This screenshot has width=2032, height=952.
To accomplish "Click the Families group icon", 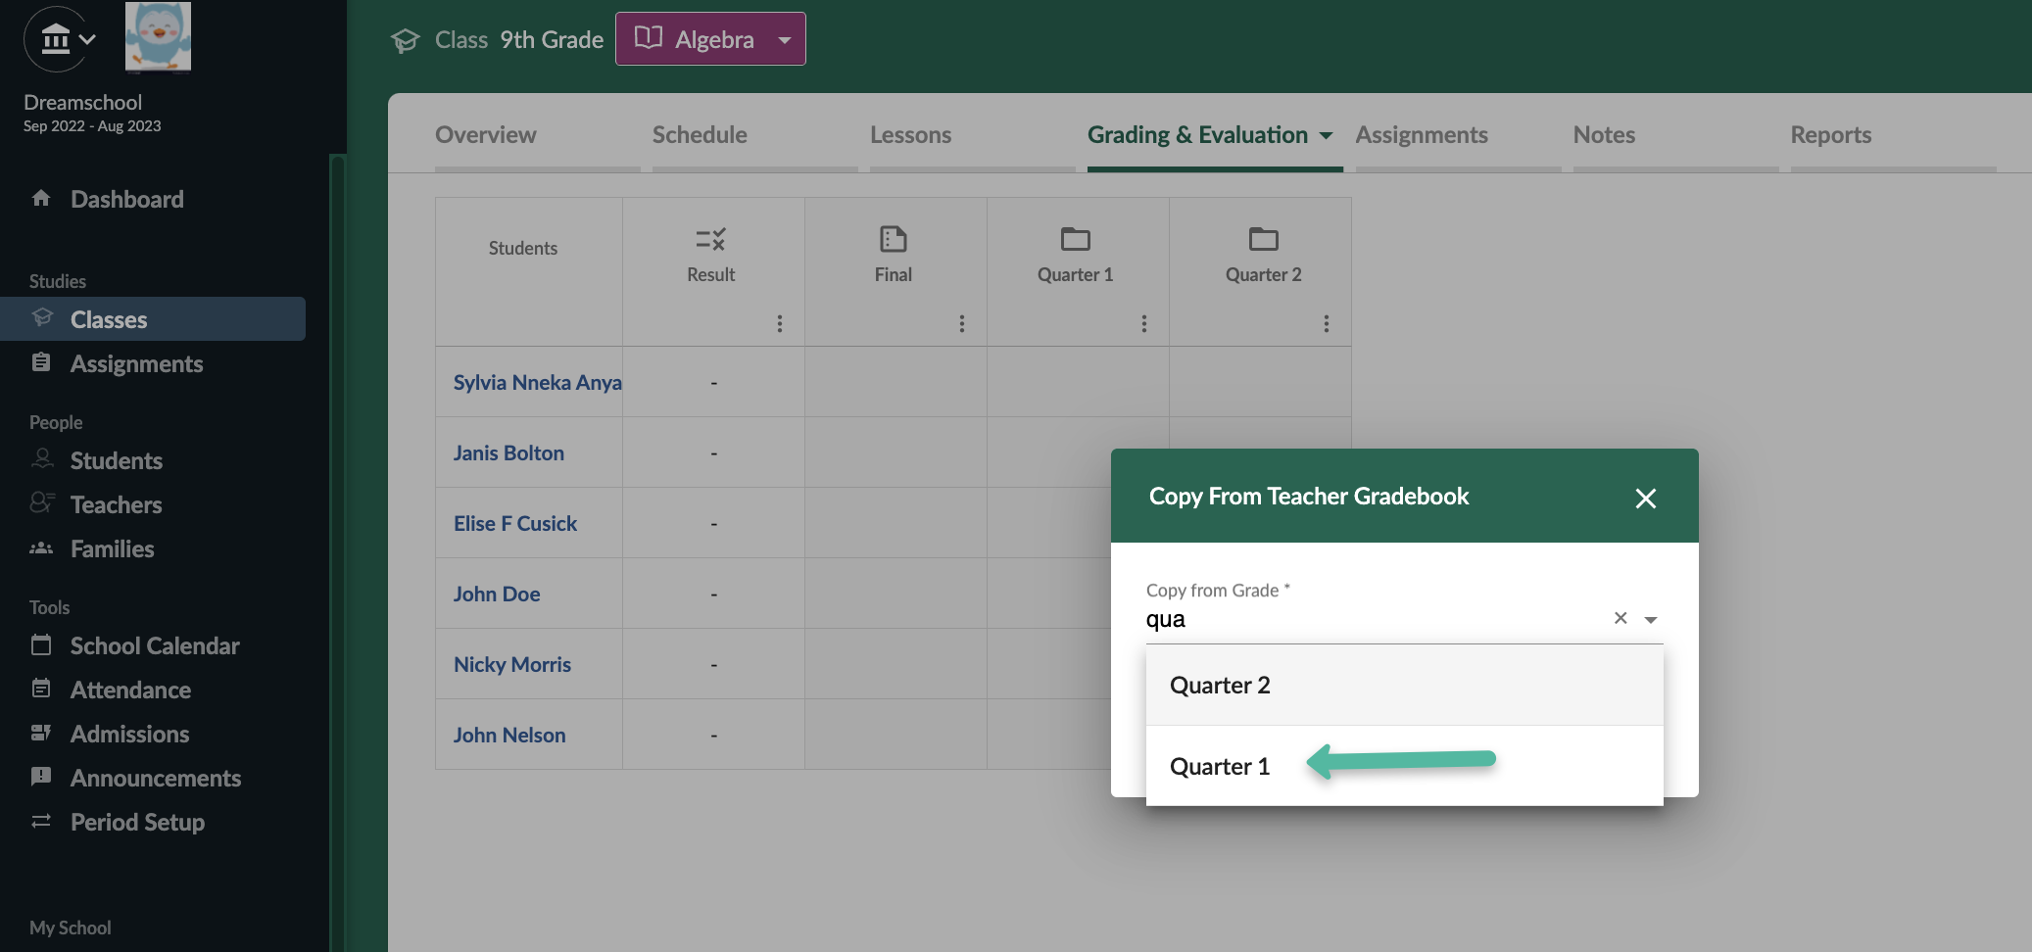I will 41,547.
